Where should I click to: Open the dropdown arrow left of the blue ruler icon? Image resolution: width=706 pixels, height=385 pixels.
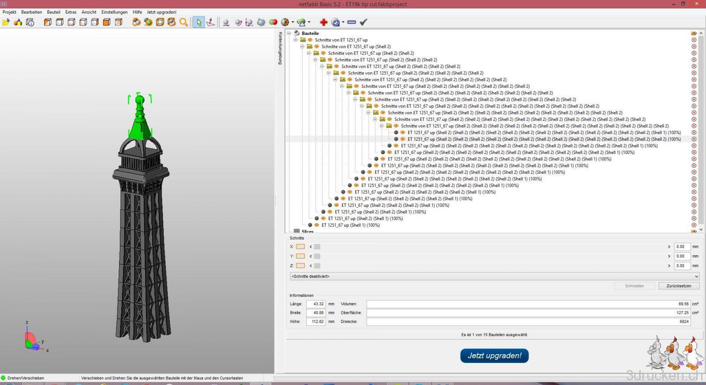343,22
